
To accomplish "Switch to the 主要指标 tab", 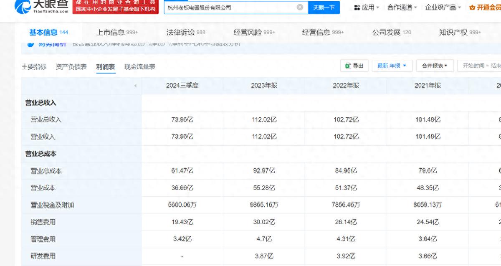I will coord(34,67).
